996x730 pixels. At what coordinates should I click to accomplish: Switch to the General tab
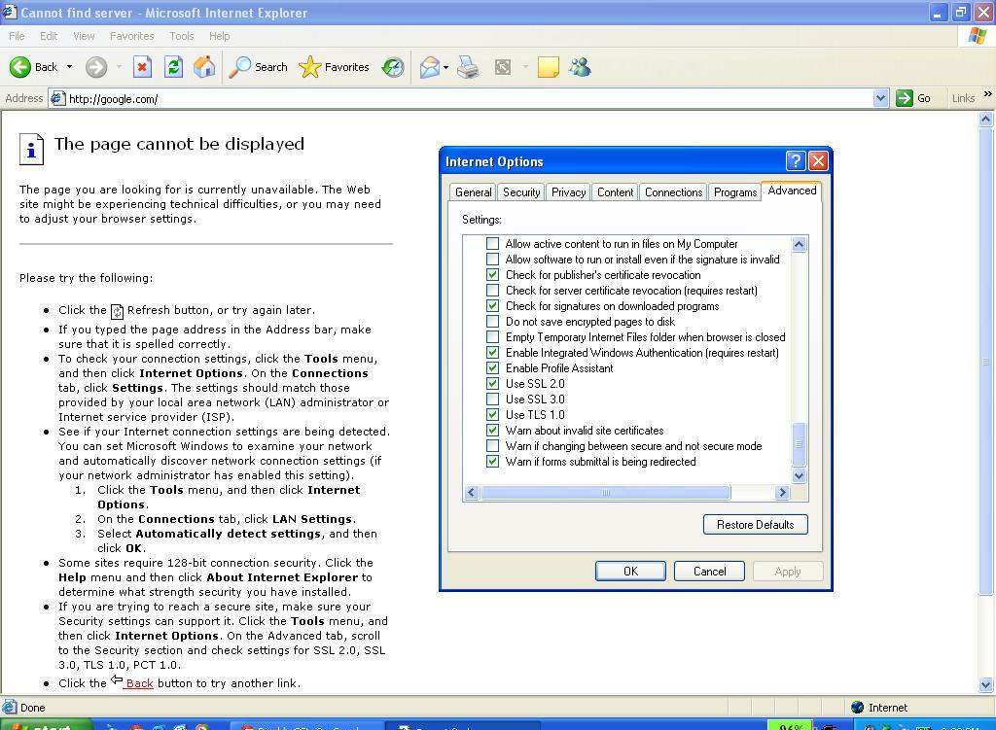tap(474, 192)
